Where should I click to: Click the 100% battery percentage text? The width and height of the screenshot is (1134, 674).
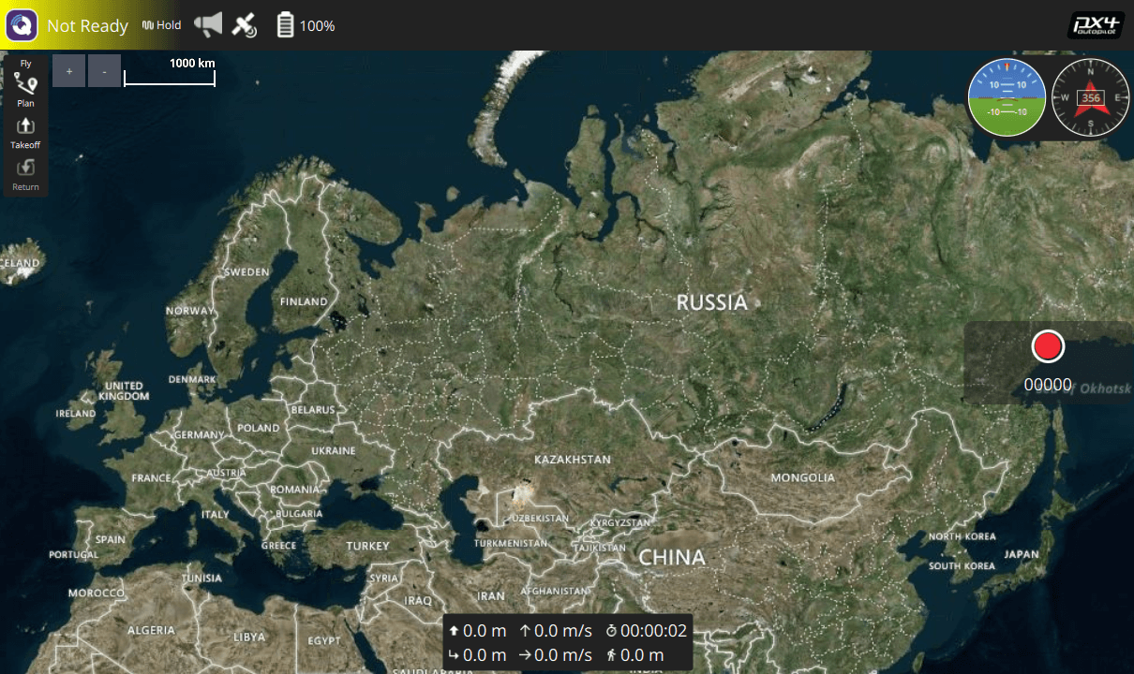[x=317, y=26]
